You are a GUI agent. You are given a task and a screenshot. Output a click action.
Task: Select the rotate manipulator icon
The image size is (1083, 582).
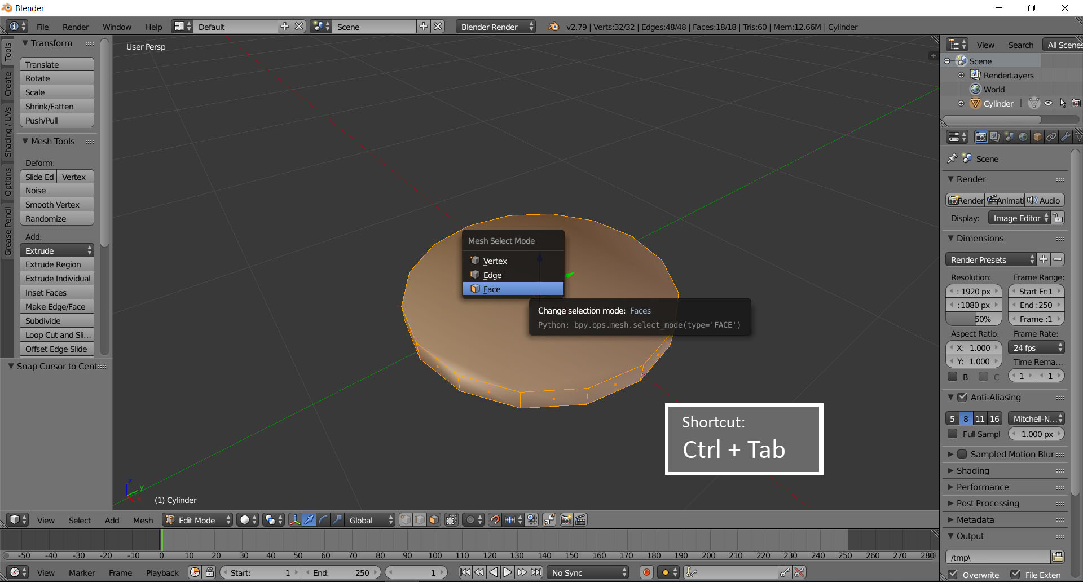323,520
